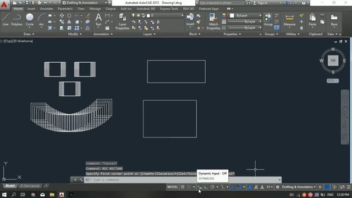Image resolution: width=352 pixels, height=198 pixels.
Task: Switch to the Manage ribbon tab
Action: tap(95, 9)
